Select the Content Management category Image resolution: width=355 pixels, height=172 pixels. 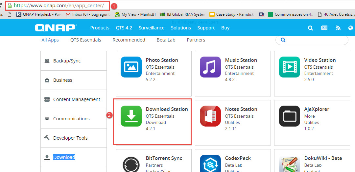point(74,99)
